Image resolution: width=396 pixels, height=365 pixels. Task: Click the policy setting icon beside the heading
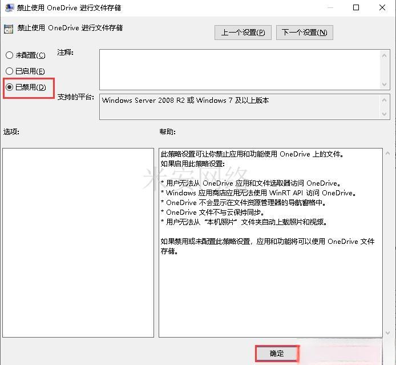pyautogui.click(x=9, y=29)
